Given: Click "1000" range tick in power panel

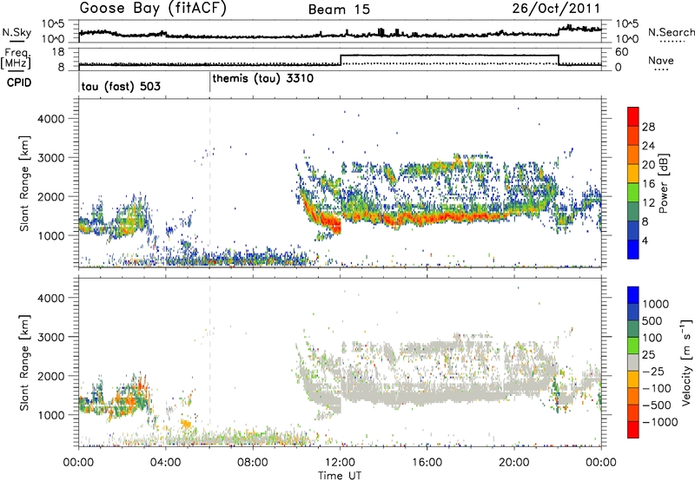Looking at the screenshot, I should 51,235.
